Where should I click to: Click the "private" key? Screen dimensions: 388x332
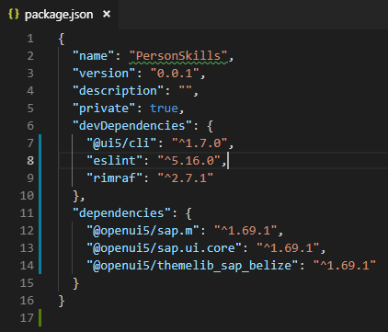tap(104, 109)
